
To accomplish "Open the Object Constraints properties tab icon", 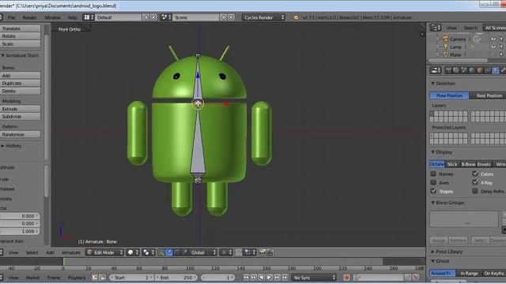I will tap(487, 70).
